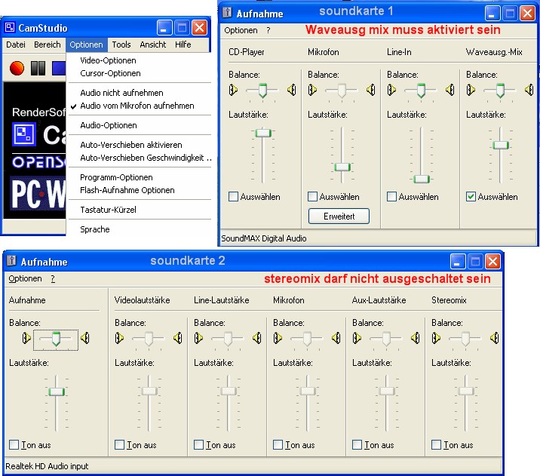Screen dimensions: 540x476
Task: Click left speaker icon of Stereomix balance
Action: 437,338
